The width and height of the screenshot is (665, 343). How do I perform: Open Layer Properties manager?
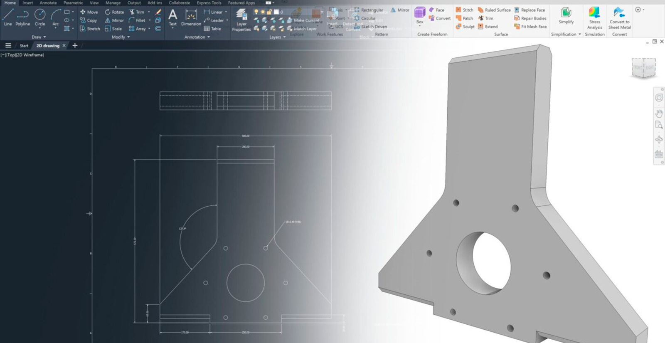tap(241, 20)
